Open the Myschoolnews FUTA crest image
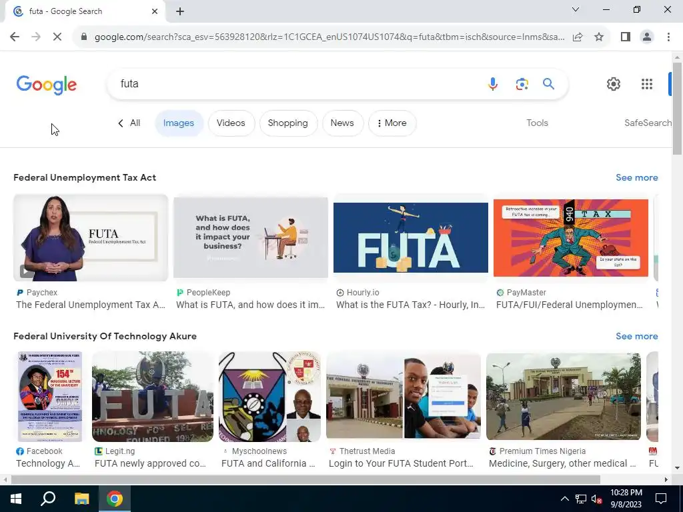 click(x=269, y=397)
